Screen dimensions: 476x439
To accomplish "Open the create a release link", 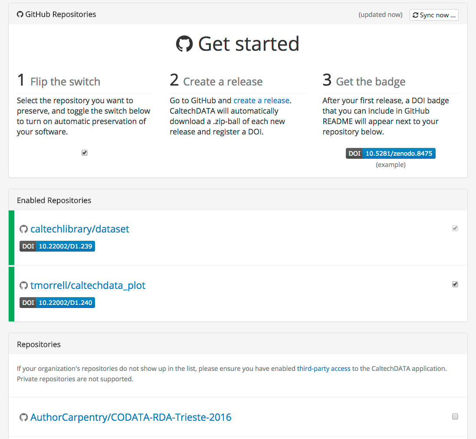I will tap(261, 100).
